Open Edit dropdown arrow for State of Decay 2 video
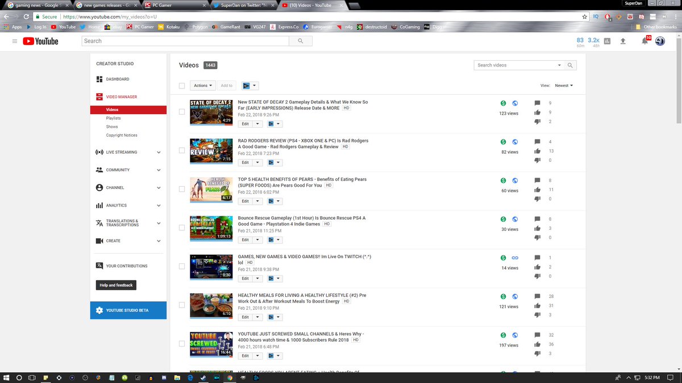 click(x=257, y=124)
